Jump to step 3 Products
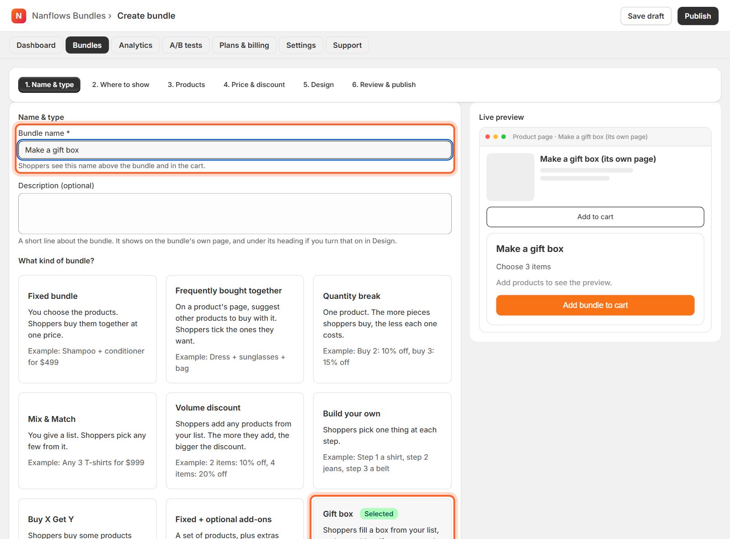 tap(186, 85)
